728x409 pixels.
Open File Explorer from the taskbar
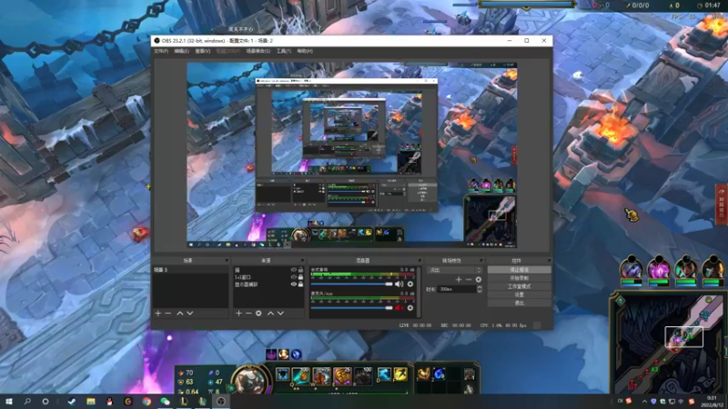click(90, 401)
